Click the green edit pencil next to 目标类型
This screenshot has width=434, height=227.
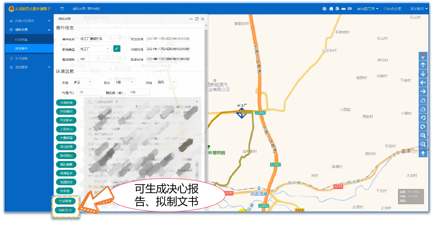[117, 49]
